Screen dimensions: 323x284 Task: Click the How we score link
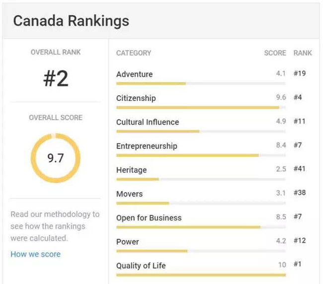pos(35,254)
